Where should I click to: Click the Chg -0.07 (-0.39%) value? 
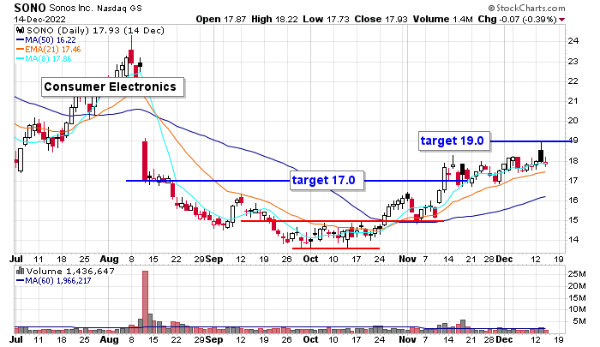pos(517,19)
